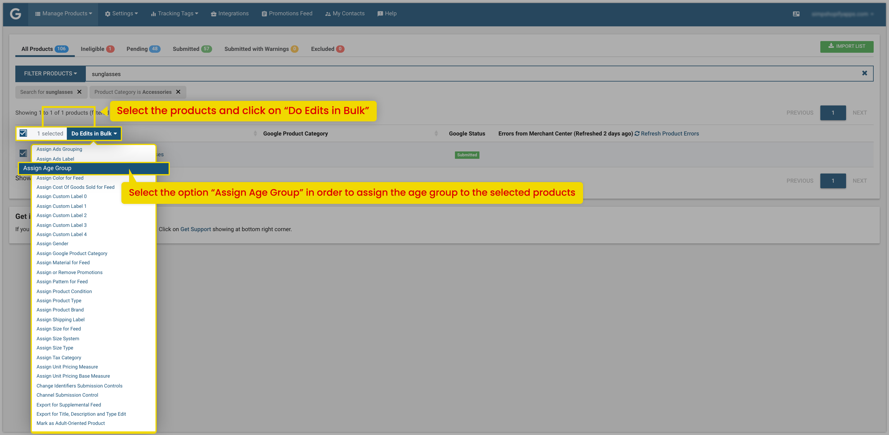Remove the 'Search for sunglasses' filter chip

pyautogui.click(x=79, y=92)
